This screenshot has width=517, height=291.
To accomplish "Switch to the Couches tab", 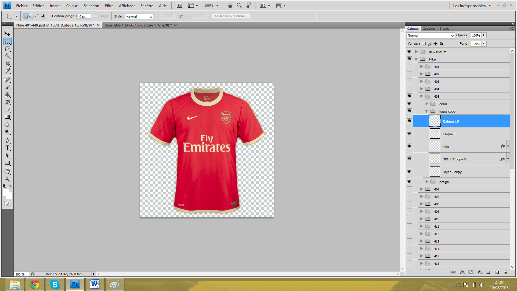I will pyautogui.click(x=429, y=29).
